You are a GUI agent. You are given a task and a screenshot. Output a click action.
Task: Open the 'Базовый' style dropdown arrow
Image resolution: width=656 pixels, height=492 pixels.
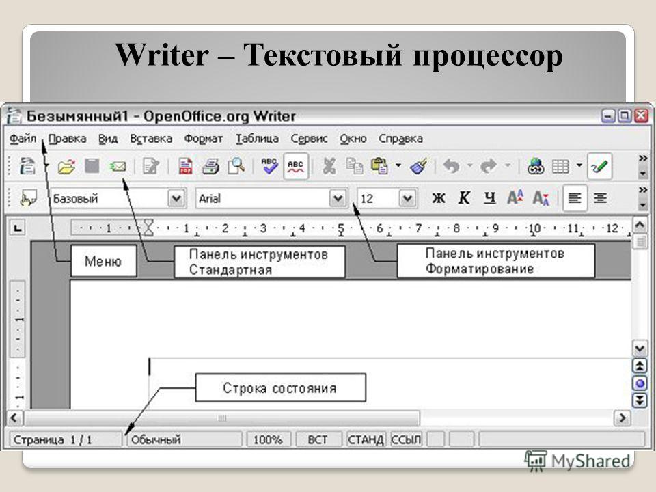coord(176,198)
